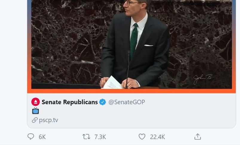The width and height of the screenshot is (240, 145).
Task: Click the orange border below the video
Action: (132, 91)
